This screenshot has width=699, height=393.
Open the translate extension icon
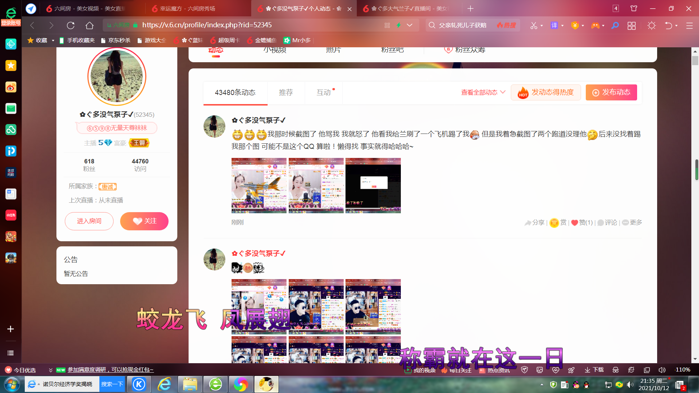click(554, 25)
